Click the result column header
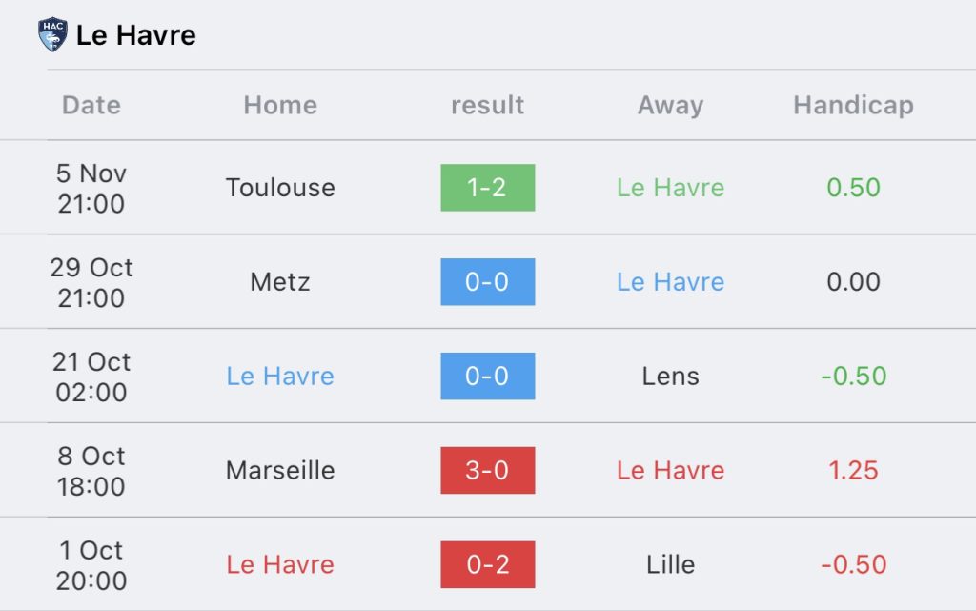976x611 pixels. coord(487,105)
